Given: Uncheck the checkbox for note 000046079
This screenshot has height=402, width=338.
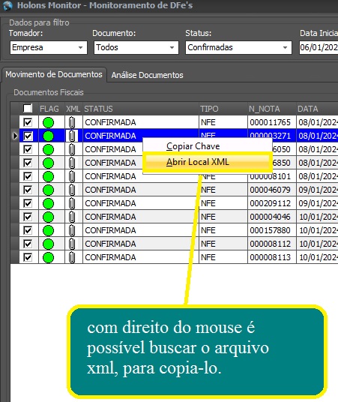Looking at the screenshot, I should [28, 190].
